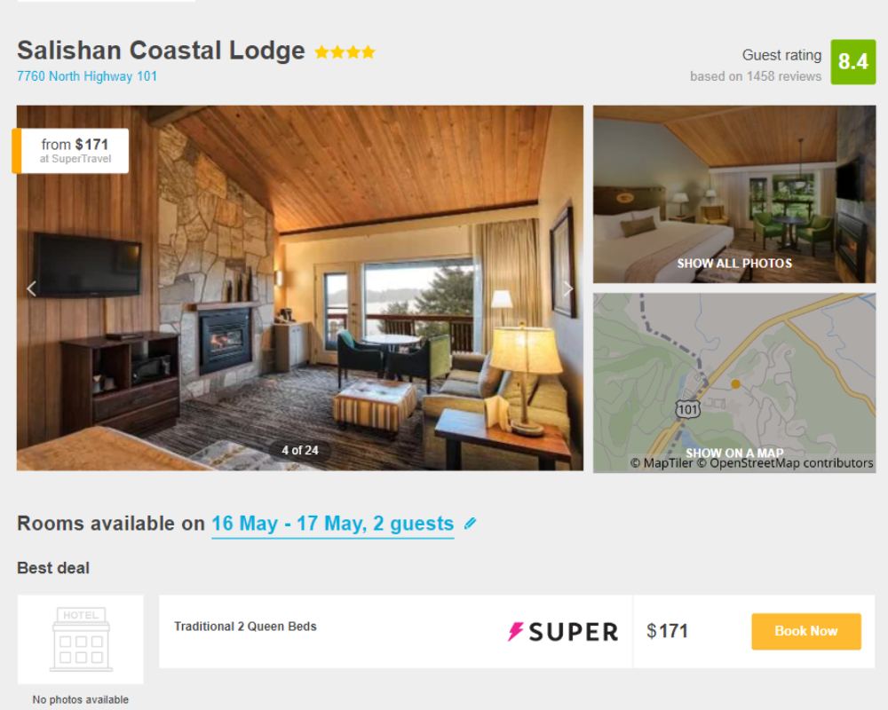Show the previous photo with left arrow
Image resolution: width=888 pixels, height=710 pixels.
(32, 288)
